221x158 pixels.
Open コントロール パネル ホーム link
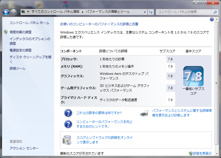coord(29,23)
